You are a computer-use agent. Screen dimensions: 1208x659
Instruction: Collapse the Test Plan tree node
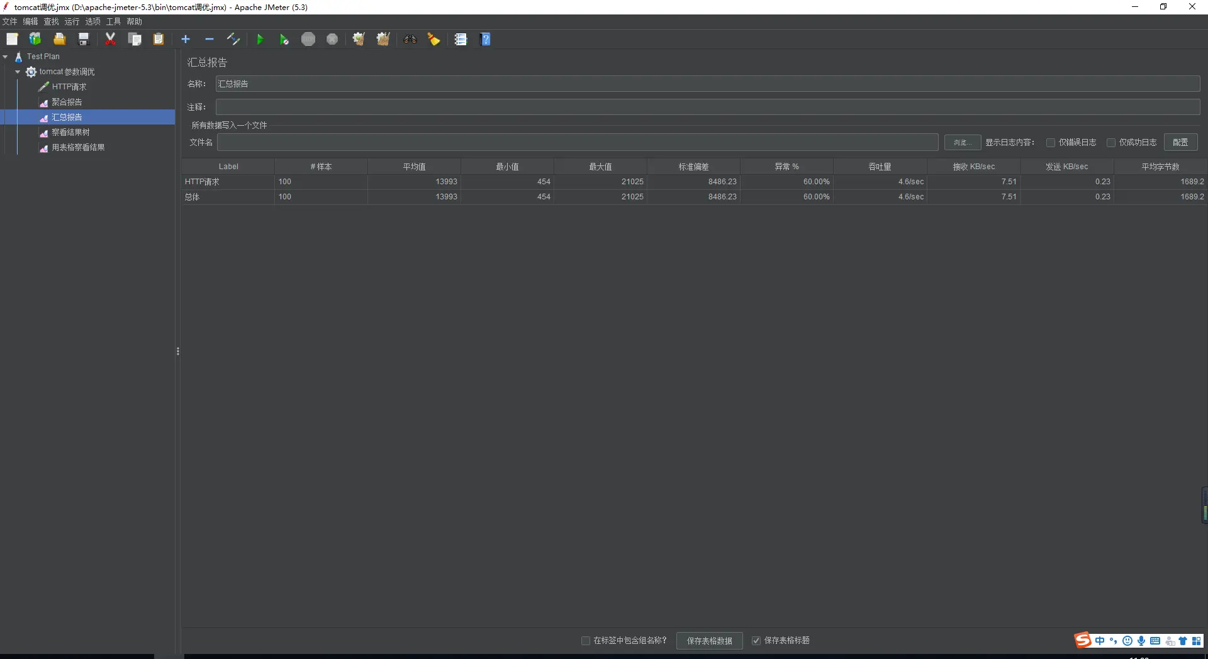6,57
